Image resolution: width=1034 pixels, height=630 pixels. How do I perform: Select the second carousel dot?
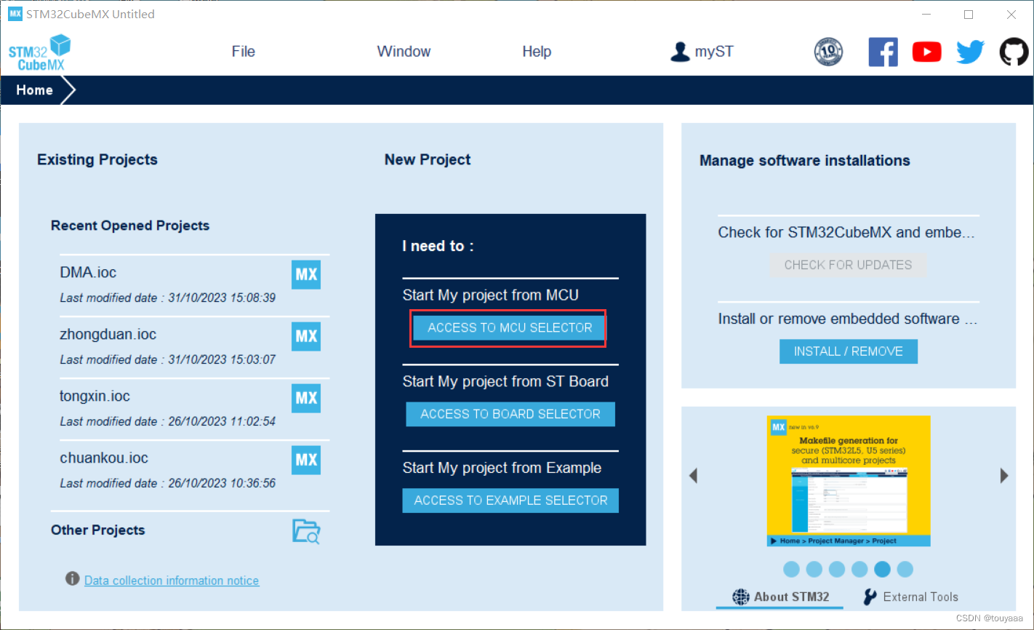[x=814, y=569]
